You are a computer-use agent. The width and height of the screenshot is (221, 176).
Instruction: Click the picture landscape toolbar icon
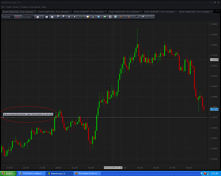pyautogui.click(x=105, y=17)
